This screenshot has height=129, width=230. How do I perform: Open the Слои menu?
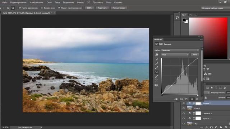(49, 3)
